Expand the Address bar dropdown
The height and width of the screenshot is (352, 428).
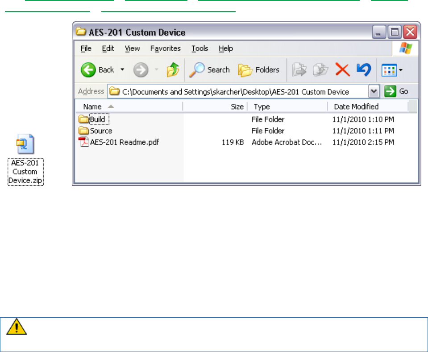(374, 91)
